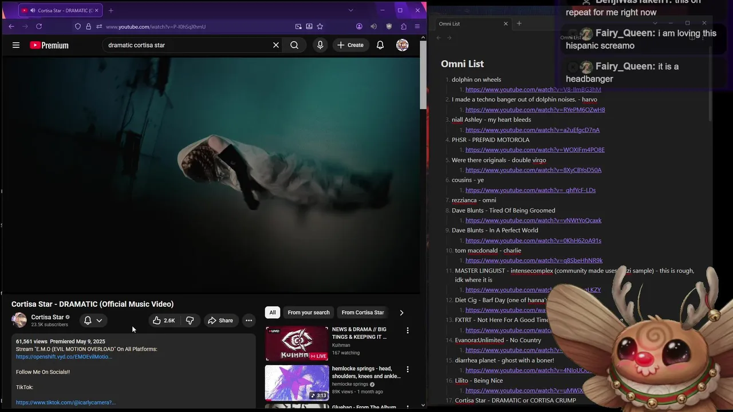The height and width of the screenshot is (412, 733).
Task: Go forward in the browser
Action: [25, 26]
